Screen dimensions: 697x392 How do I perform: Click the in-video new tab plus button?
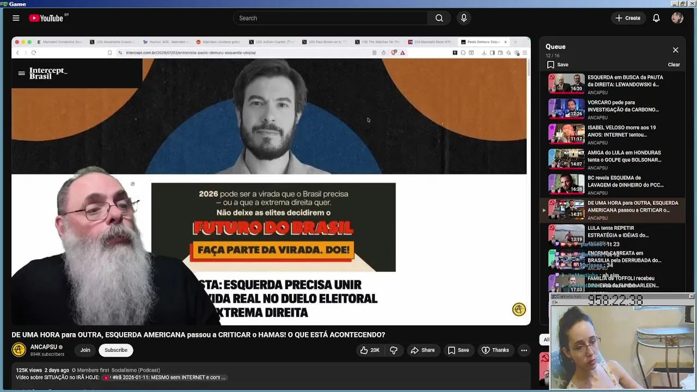516,42
